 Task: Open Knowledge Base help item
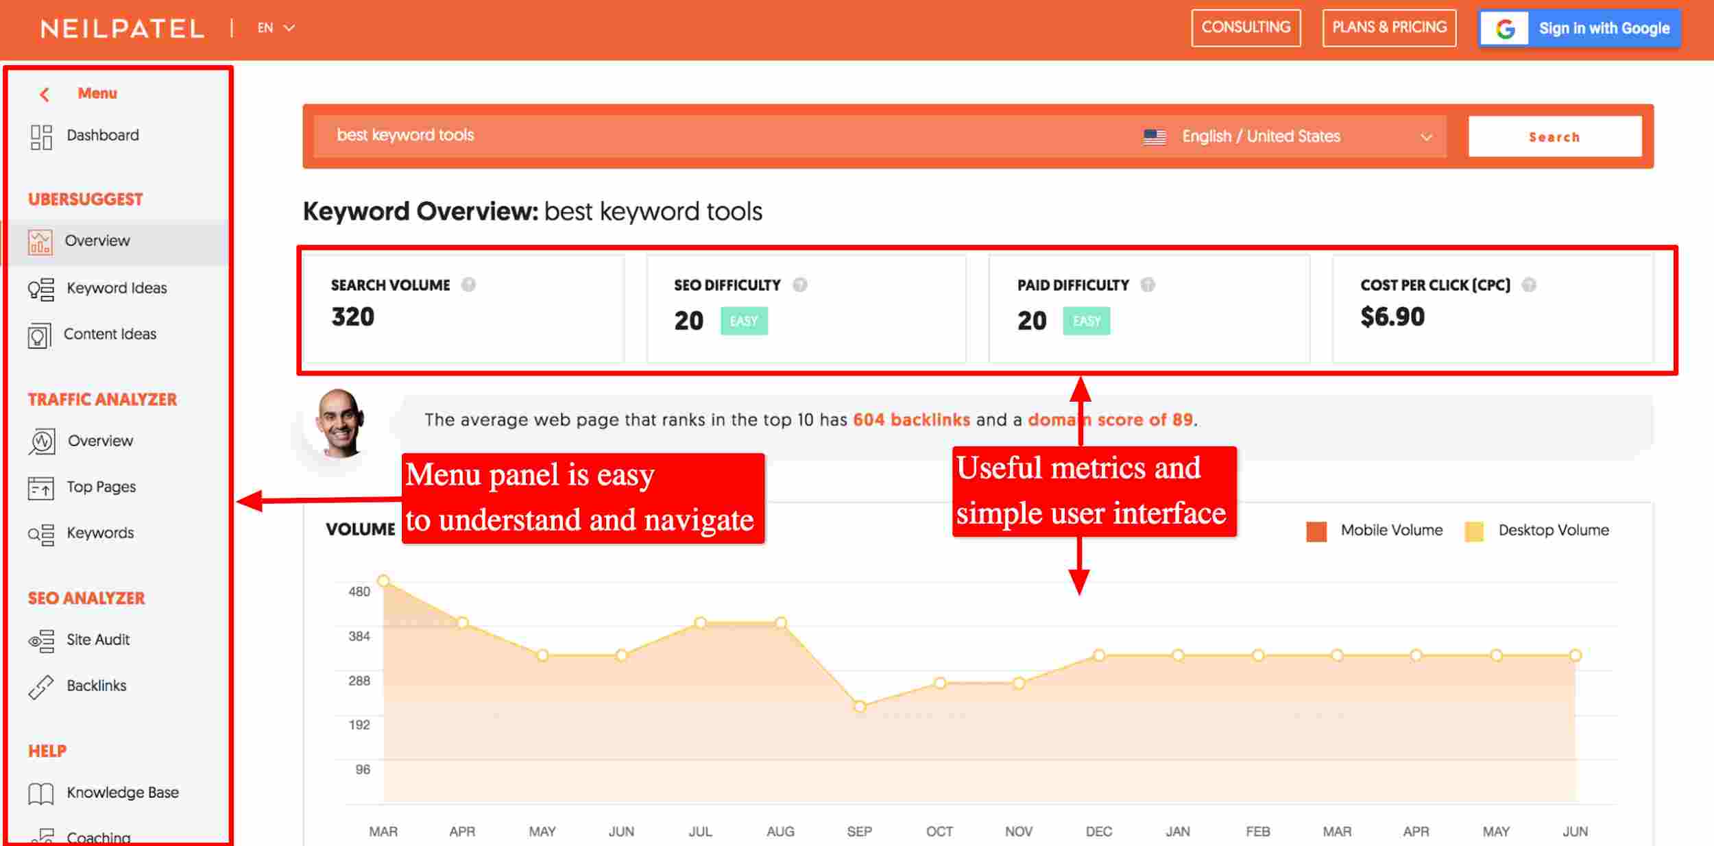click(123, 793)
